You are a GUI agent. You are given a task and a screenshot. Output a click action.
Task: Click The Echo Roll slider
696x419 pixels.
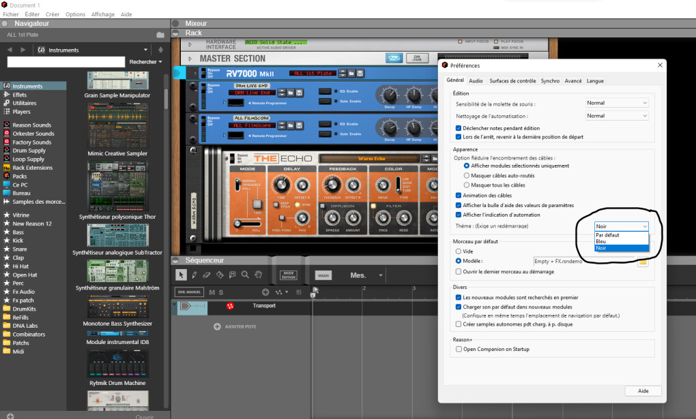click(x=248, y=223)
